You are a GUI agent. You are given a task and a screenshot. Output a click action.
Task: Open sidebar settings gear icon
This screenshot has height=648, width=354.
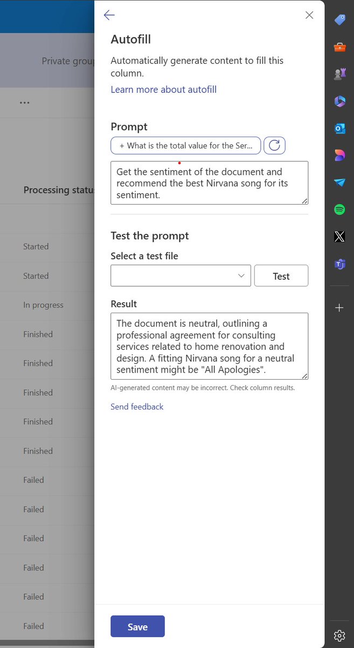tap(339, 635)
